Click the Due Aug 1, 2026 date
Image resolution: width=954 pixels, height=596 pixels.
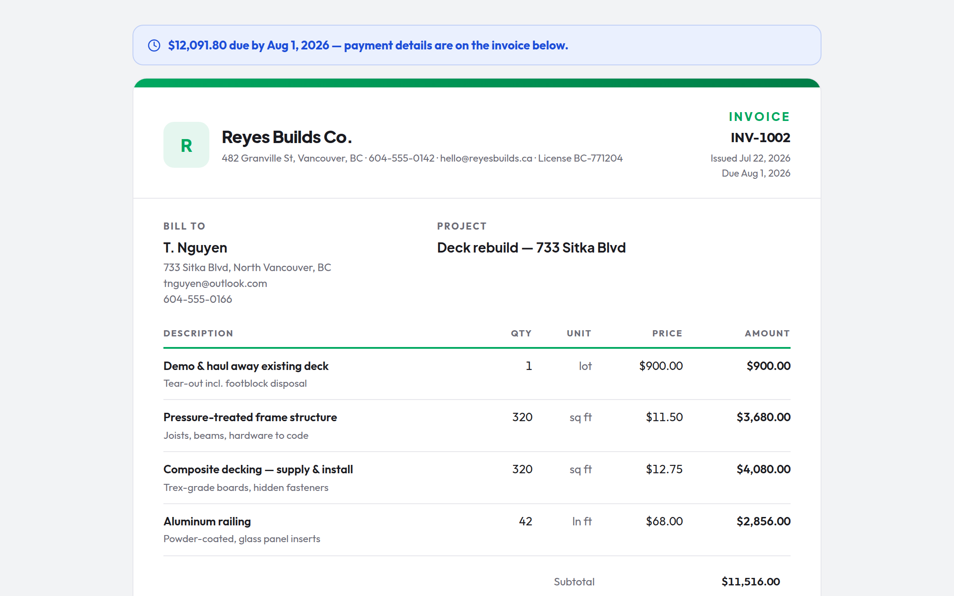(x=756, y=173)
